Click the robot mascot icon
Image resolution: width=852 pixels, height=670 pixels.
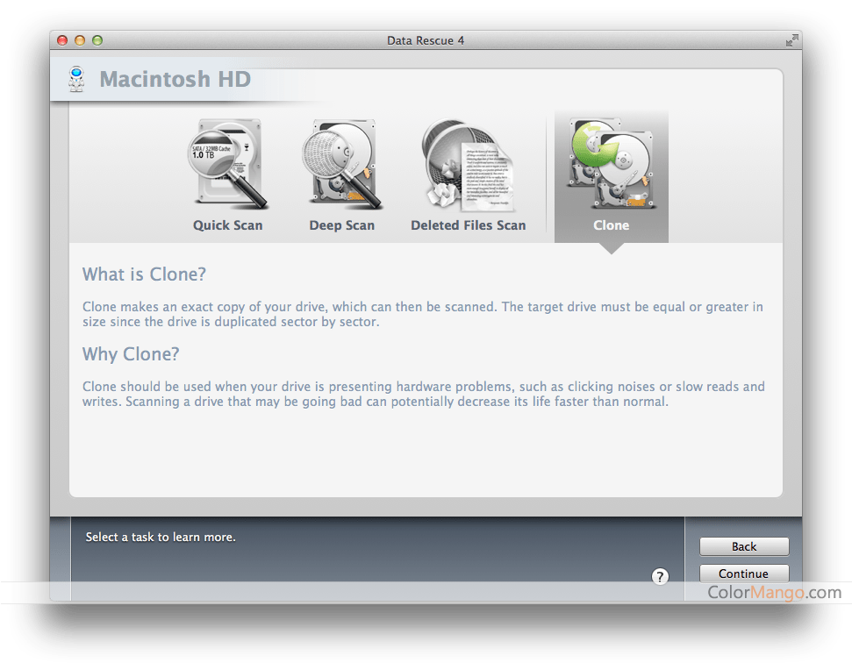click(76, 79)
